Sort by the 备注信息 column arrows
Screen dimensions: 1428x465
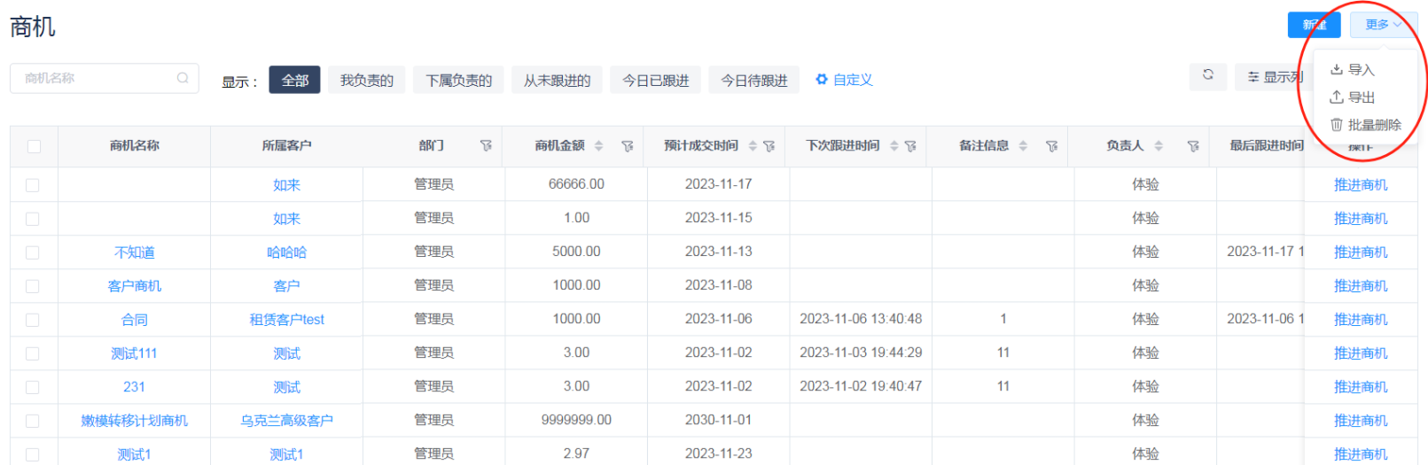(x=1023, y=146)
